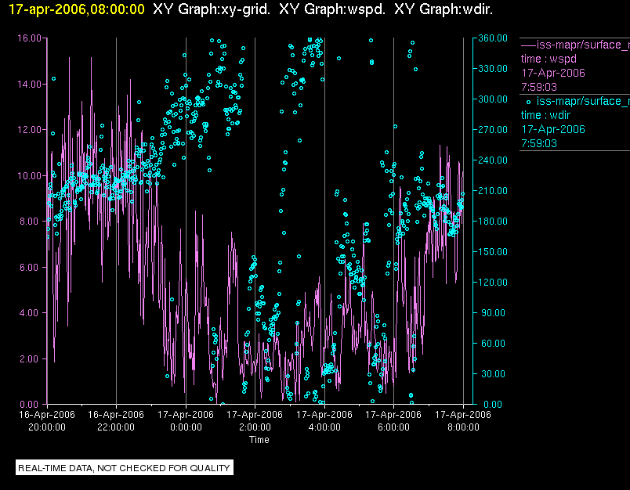Click the 10.00 wind speed axis label

click(x=29, y=176)
